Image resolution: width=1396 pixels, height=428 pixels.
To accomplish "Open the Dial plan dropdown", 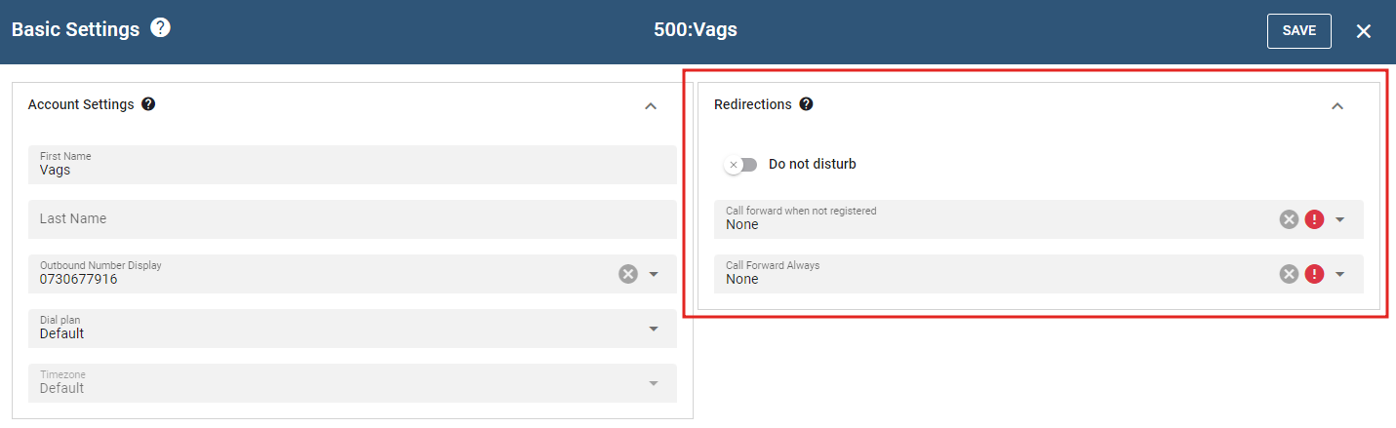I will (654, 329).
